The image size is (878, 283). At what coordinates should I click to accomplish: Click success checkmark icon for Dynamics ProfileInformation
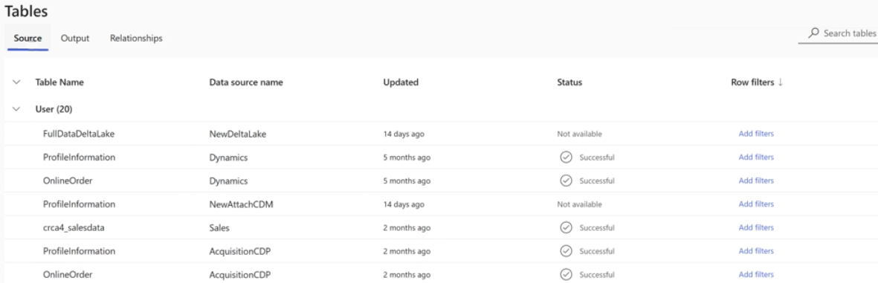pos(566,157)
